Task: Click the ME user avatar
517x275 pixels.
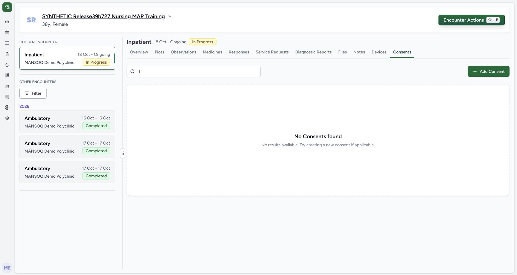Action: 7,268
